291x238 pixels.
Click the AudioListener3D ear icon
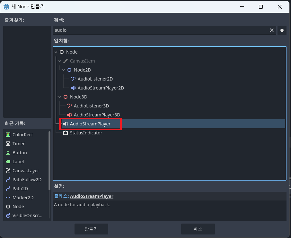point(69,106)
